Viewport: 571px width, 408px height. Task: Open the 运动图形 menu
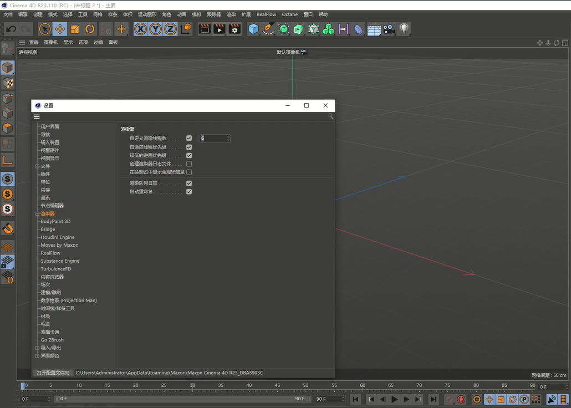coord(147,14)
